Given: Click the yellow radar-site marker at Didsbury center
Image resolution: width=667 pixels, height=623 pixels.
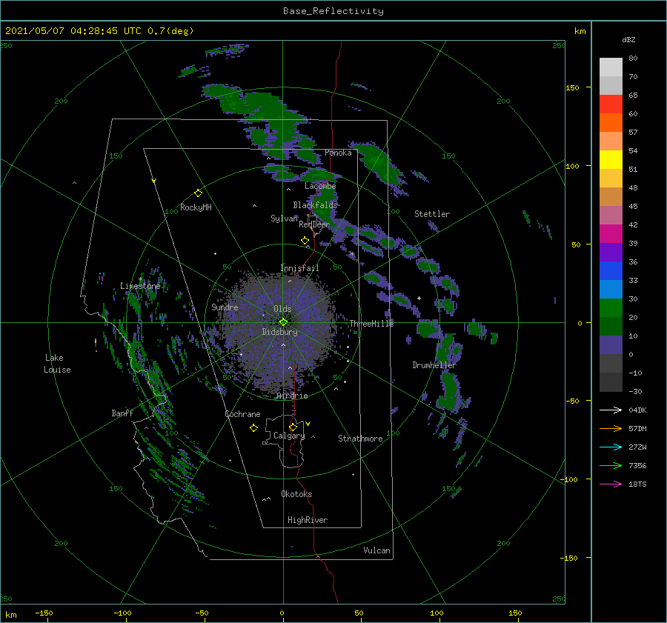Looking at the screenshot, I should [283, 322].
